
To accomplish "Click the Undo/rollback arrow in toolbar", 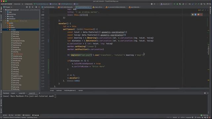I will tap(204, 4).
